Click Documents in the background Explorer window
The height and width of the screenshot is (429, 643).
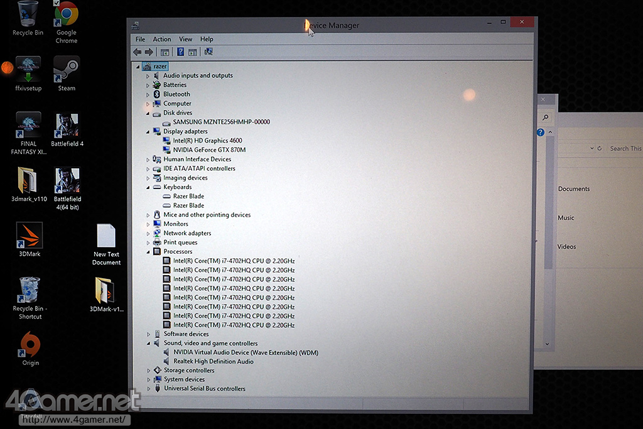click(574, 189)
